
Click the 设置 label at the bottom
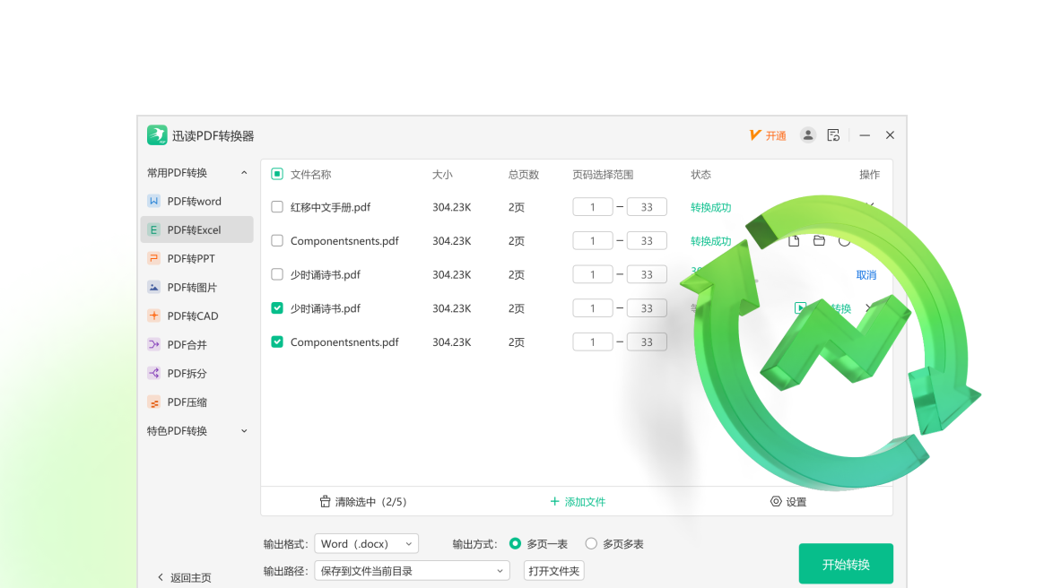(x=796, y=502)
